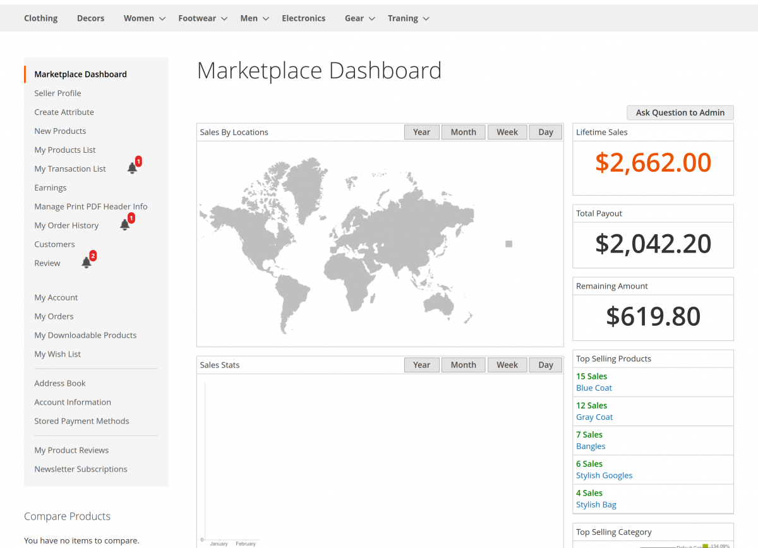This screenshot has width=758, height=548.
Task: Click the bell icon beside Review
Action: 87,263
